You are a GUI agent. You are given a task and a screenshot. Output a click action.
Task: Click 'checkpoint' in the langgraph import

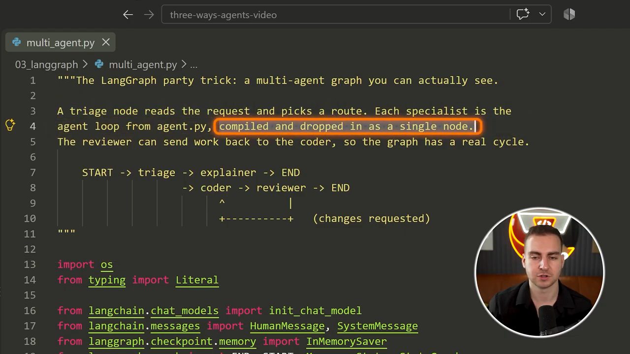[182, 341]
